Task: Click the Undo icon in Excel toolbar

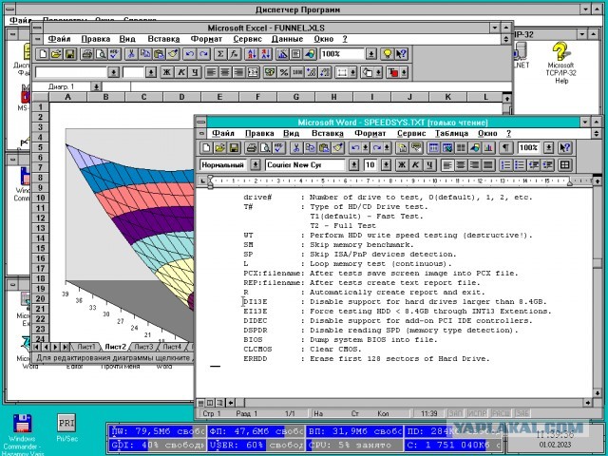Action: pyautogui.click(x=190, y=54)
